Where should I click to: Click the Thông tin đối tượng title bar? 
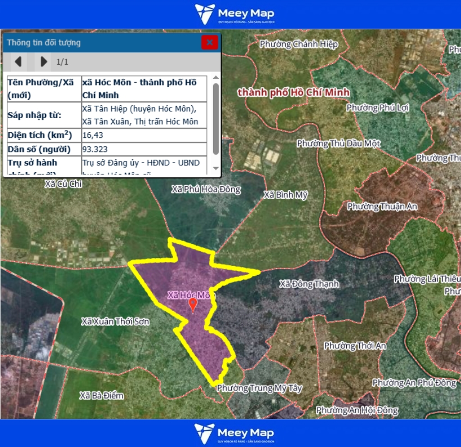[x=101, y=42]
